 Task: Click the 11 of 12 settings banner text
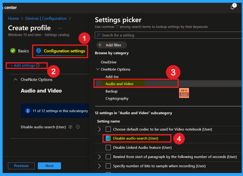click(x=60, y=111)
